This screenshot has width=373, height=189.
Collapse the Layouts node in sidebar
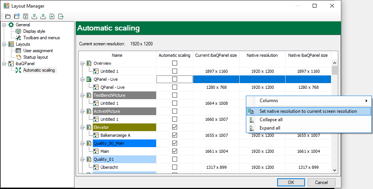pos(4,44)
